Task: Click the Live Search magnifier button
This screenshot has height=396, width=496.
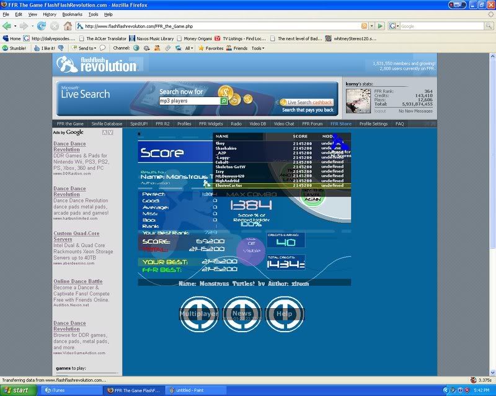Action: pos(224,100)
